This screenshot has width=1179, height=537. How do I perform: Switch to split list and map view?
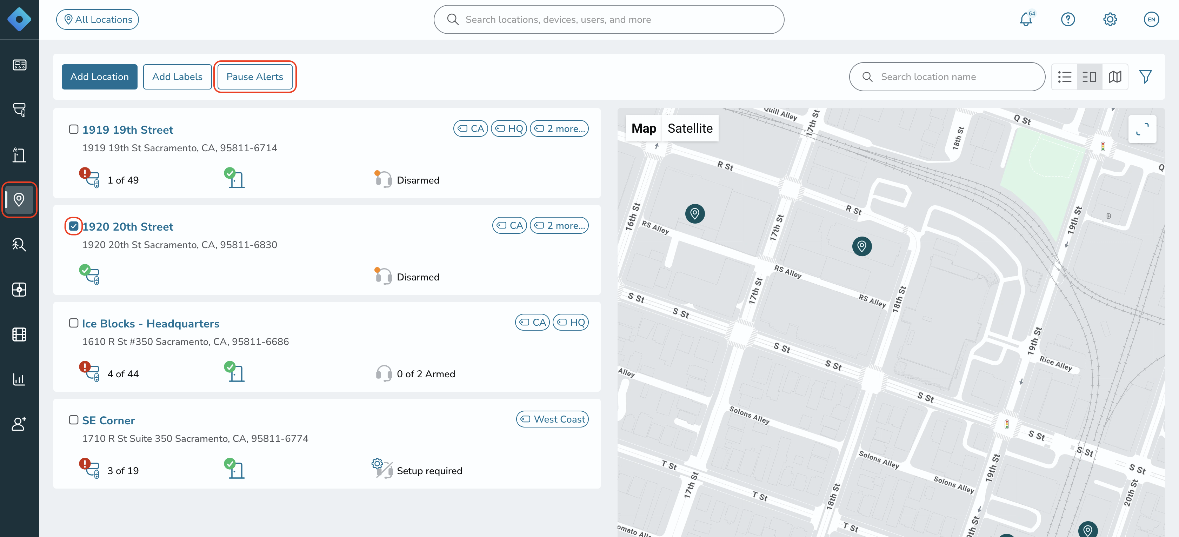1089,77
